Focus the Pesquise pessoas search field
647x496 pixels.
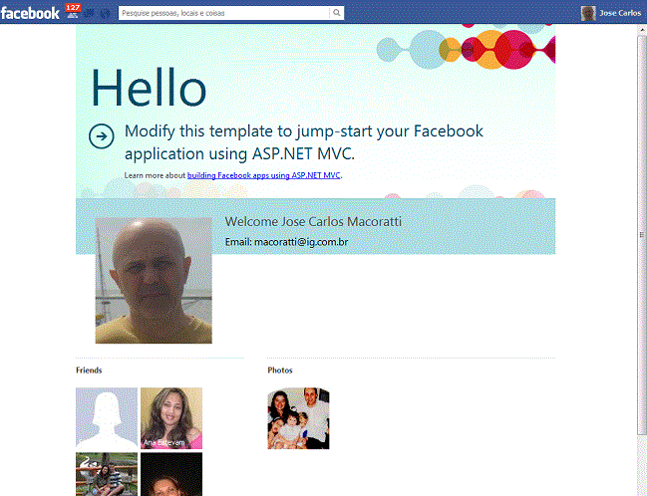[x=224, y=13]
